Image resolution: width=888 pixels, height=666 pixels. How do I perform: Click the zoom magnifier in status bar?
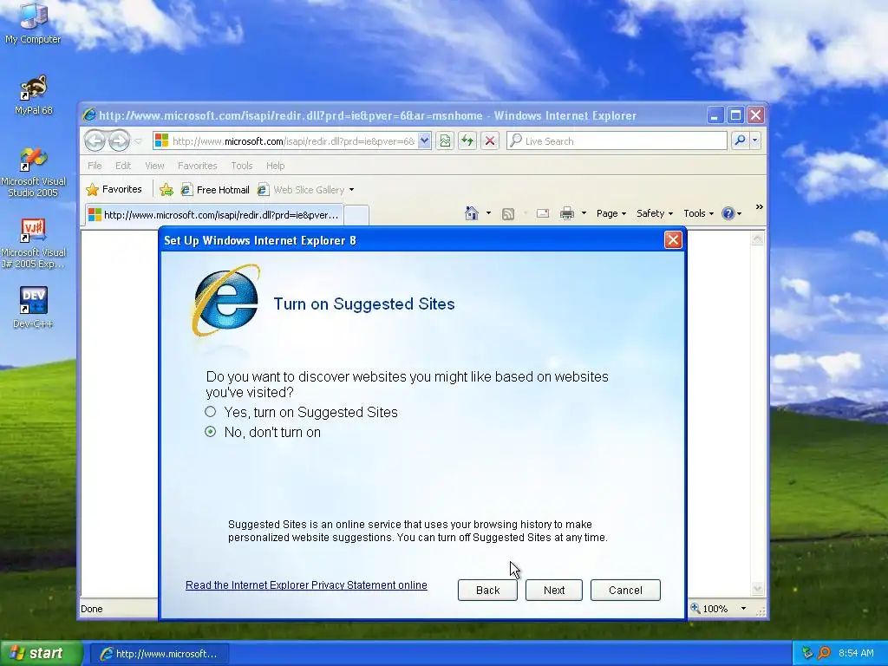[695, 608]
